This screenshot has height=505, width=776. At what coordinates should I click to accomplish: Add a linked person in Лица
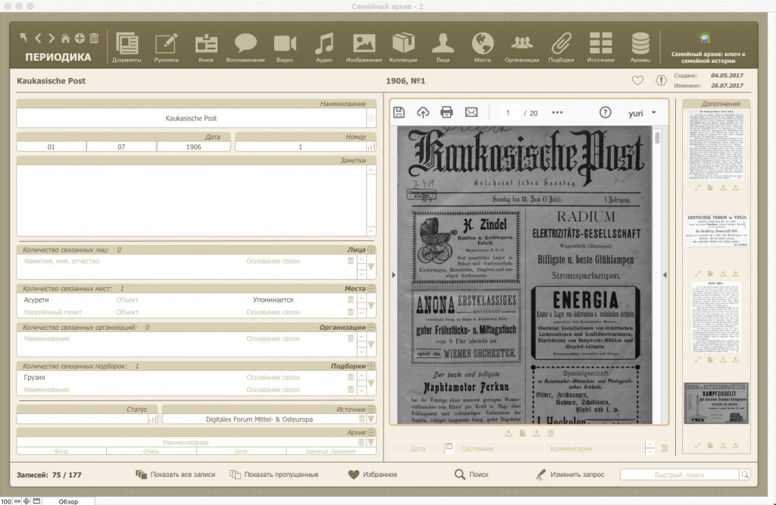pyautogui.click(x=371, y=249)
